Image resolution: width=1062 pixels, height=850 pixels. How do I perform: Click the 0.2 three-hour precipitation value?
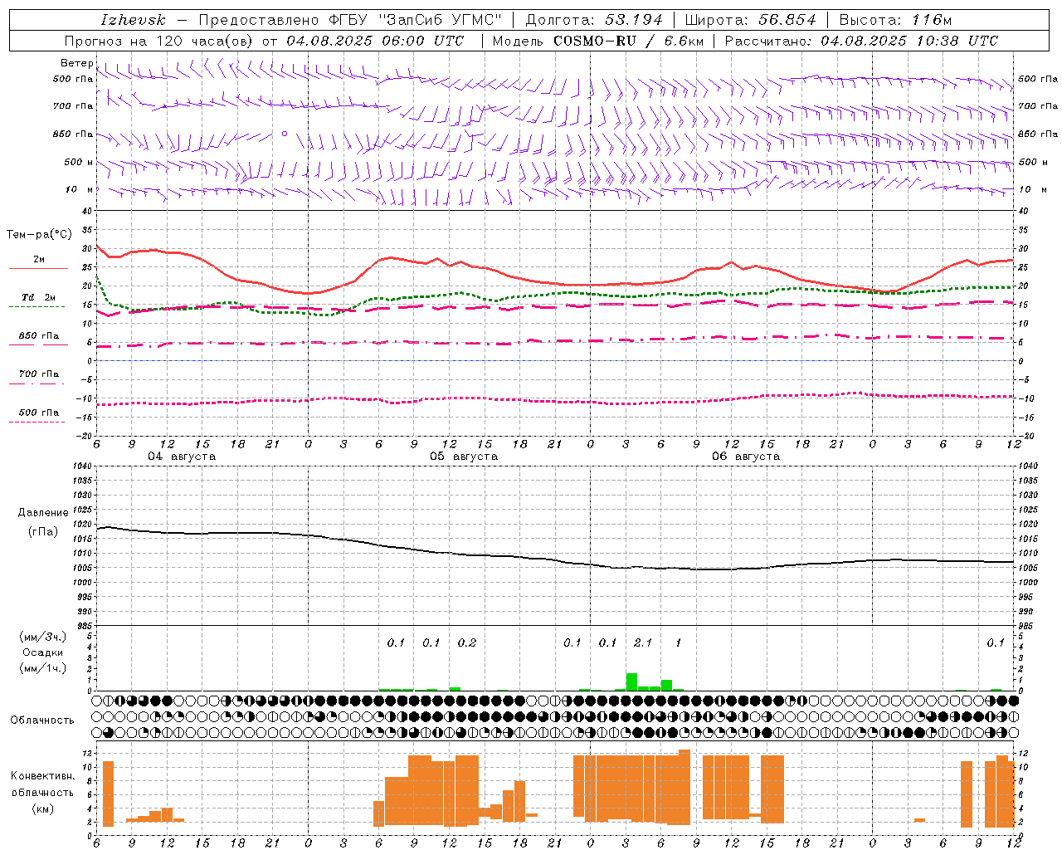click(467, 642)
